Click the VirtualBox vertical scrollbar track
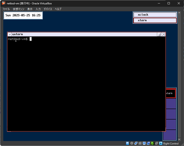The height and width of the screenshot is (146, 184). [x=179, y=76]
